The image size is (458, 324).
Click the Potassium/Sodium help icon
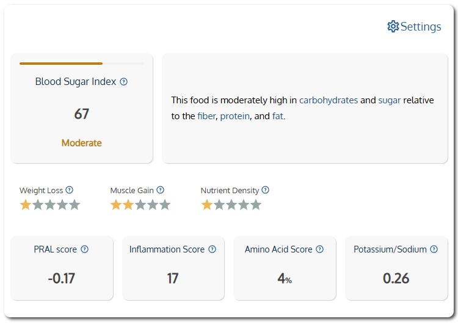(x=434, y=249)
